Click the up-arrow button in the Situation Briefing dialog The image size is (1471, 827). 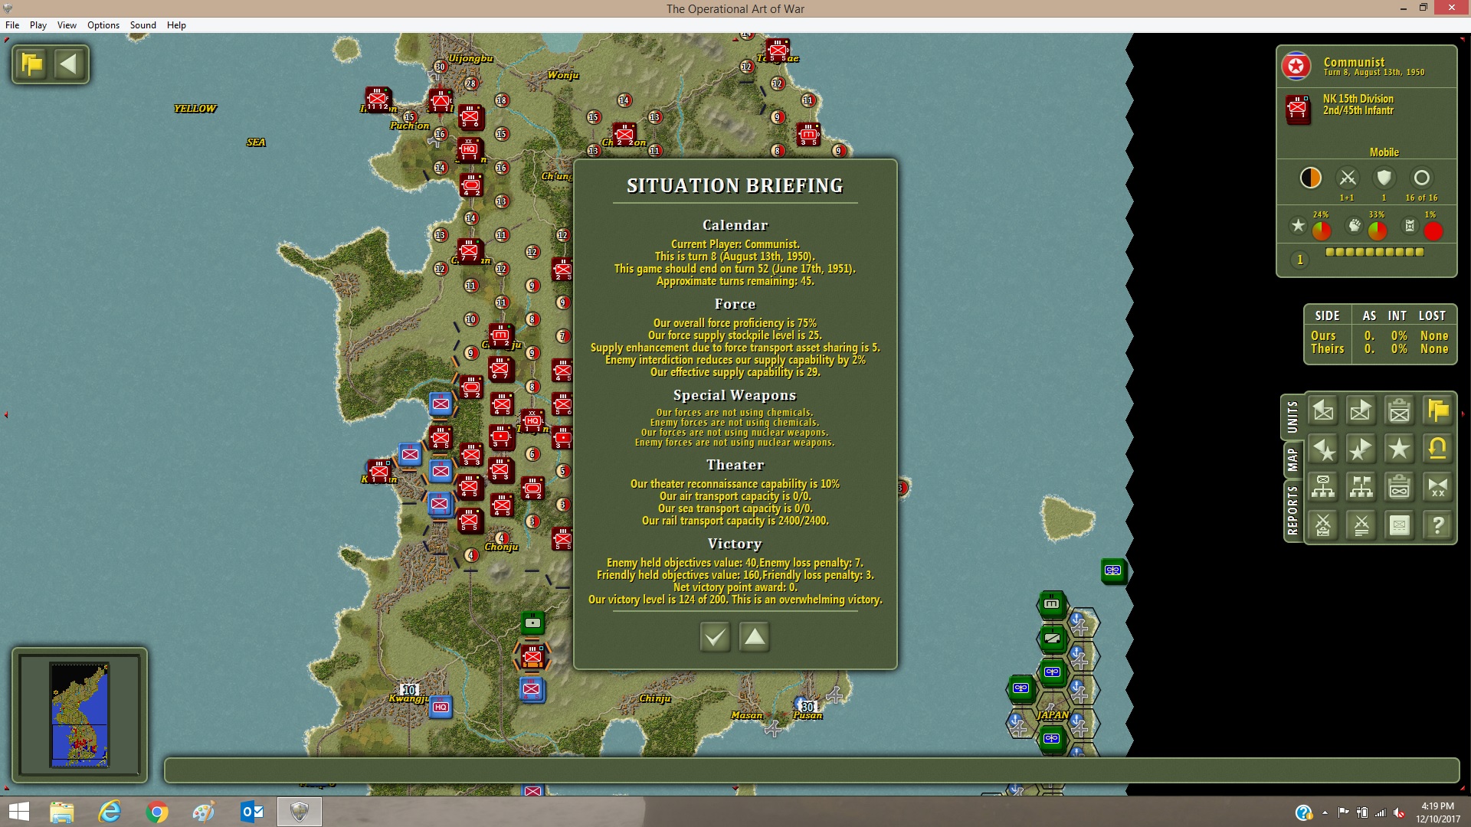point(755,636)
